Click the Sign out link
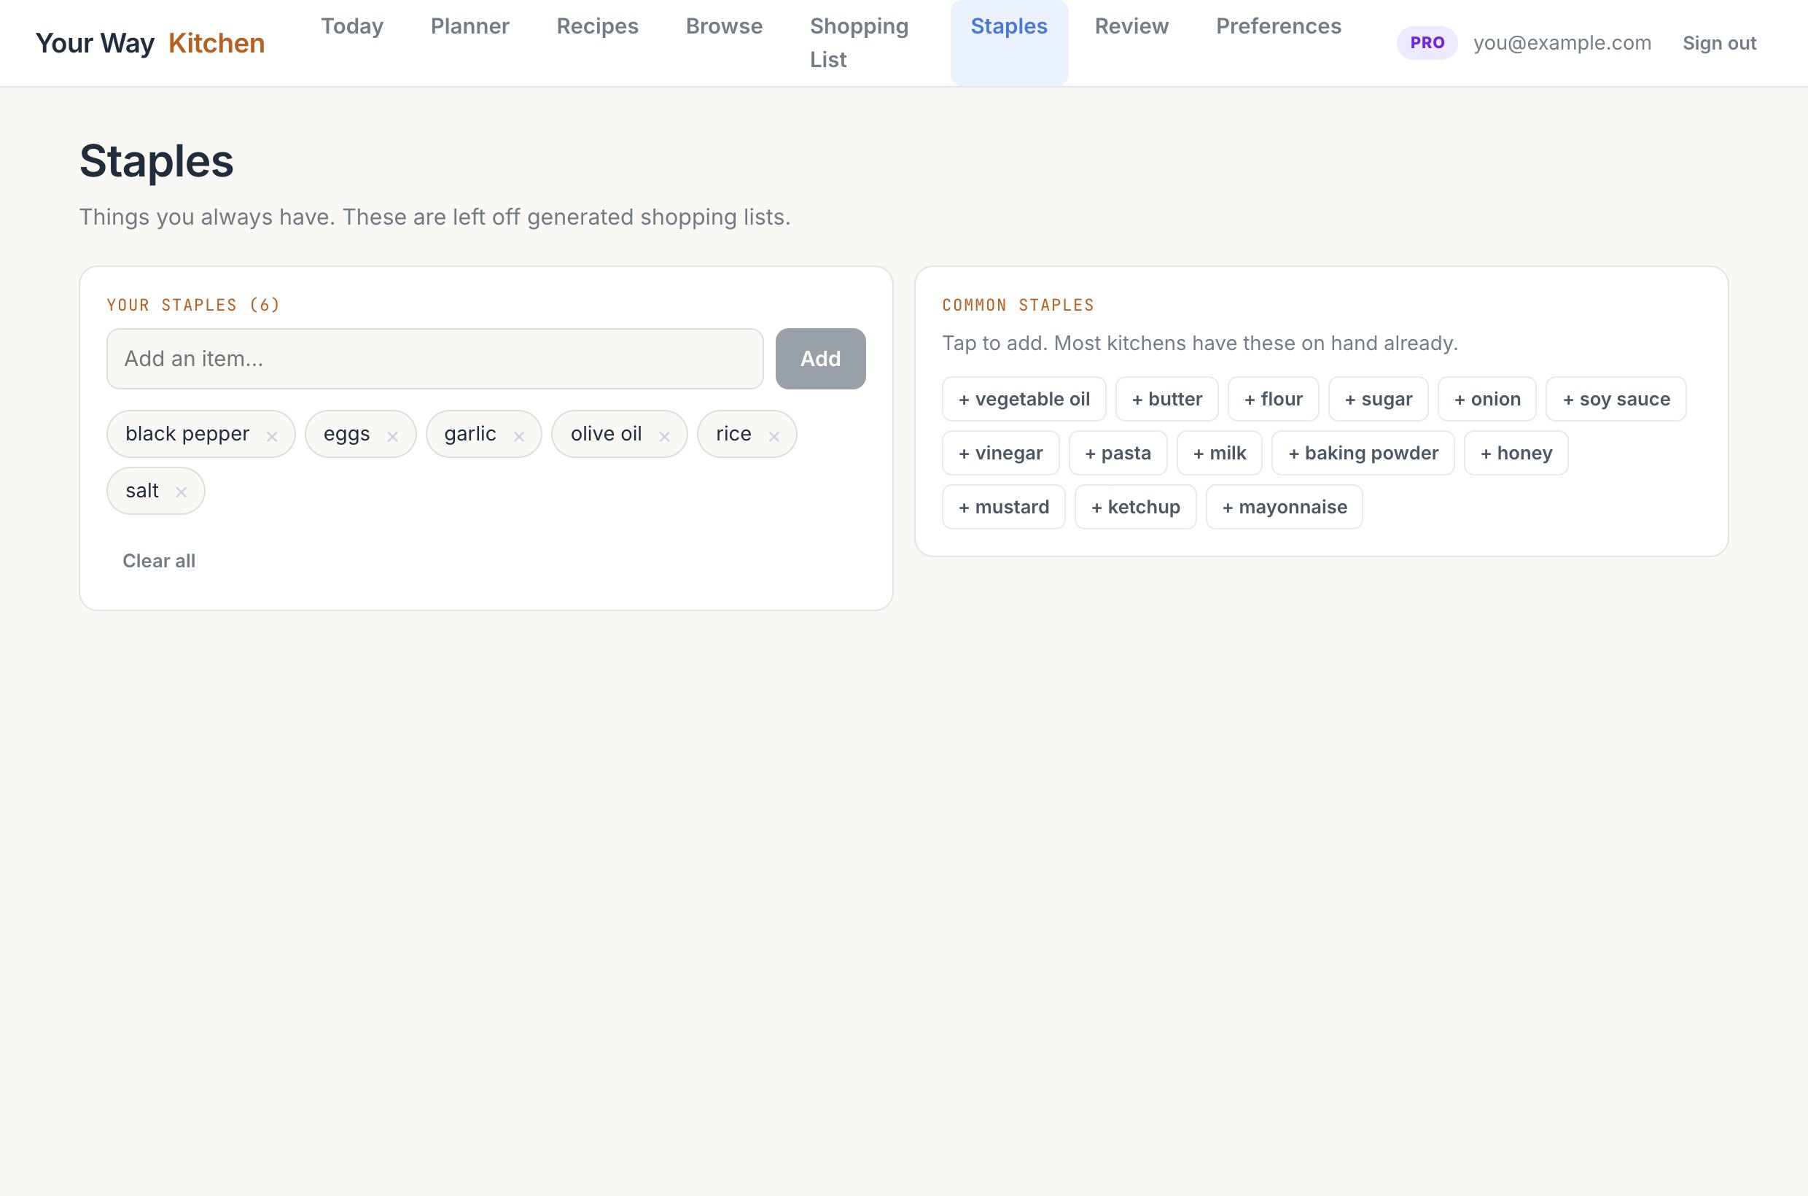 tap(1719, 44)
